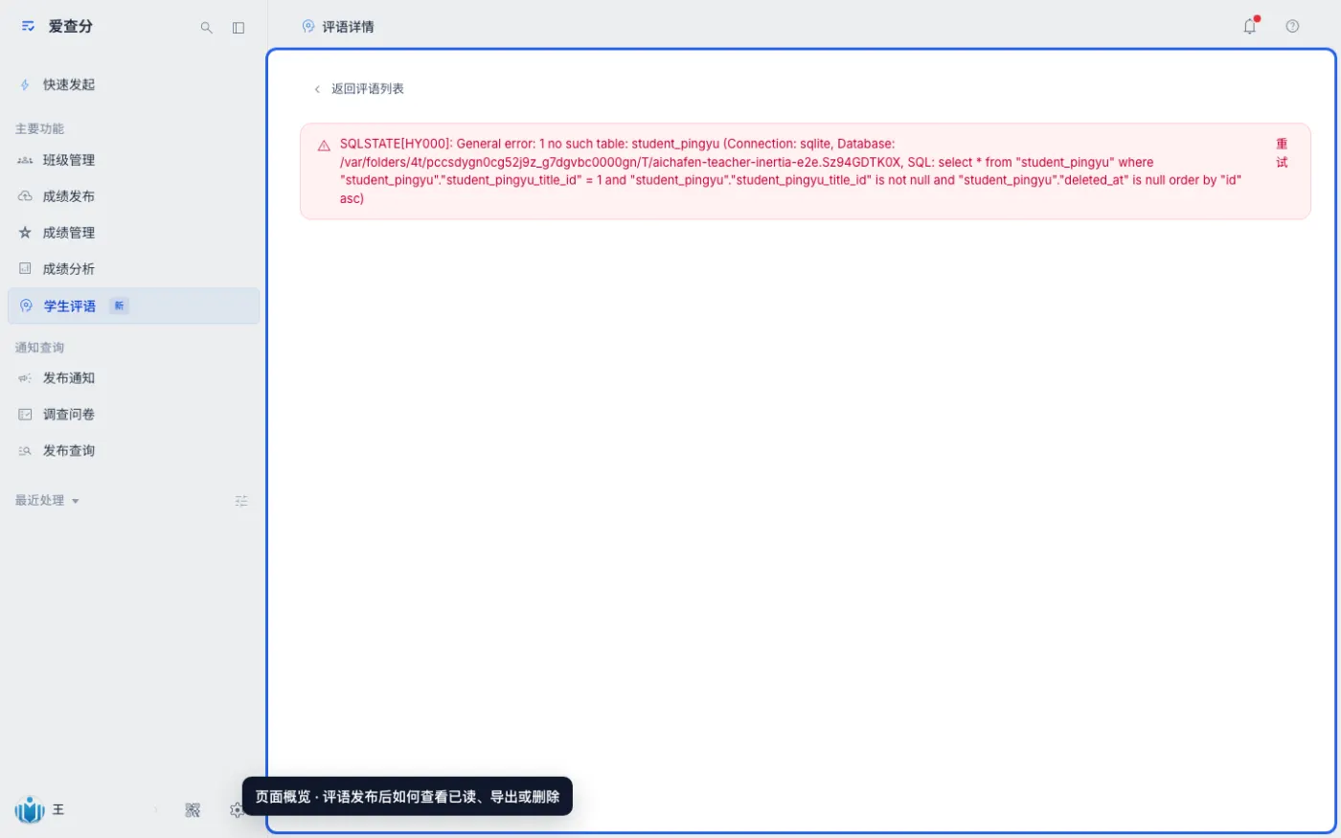Open the 发布通知 menu item
Screen dimensions: 1341x838
[133, 378]
